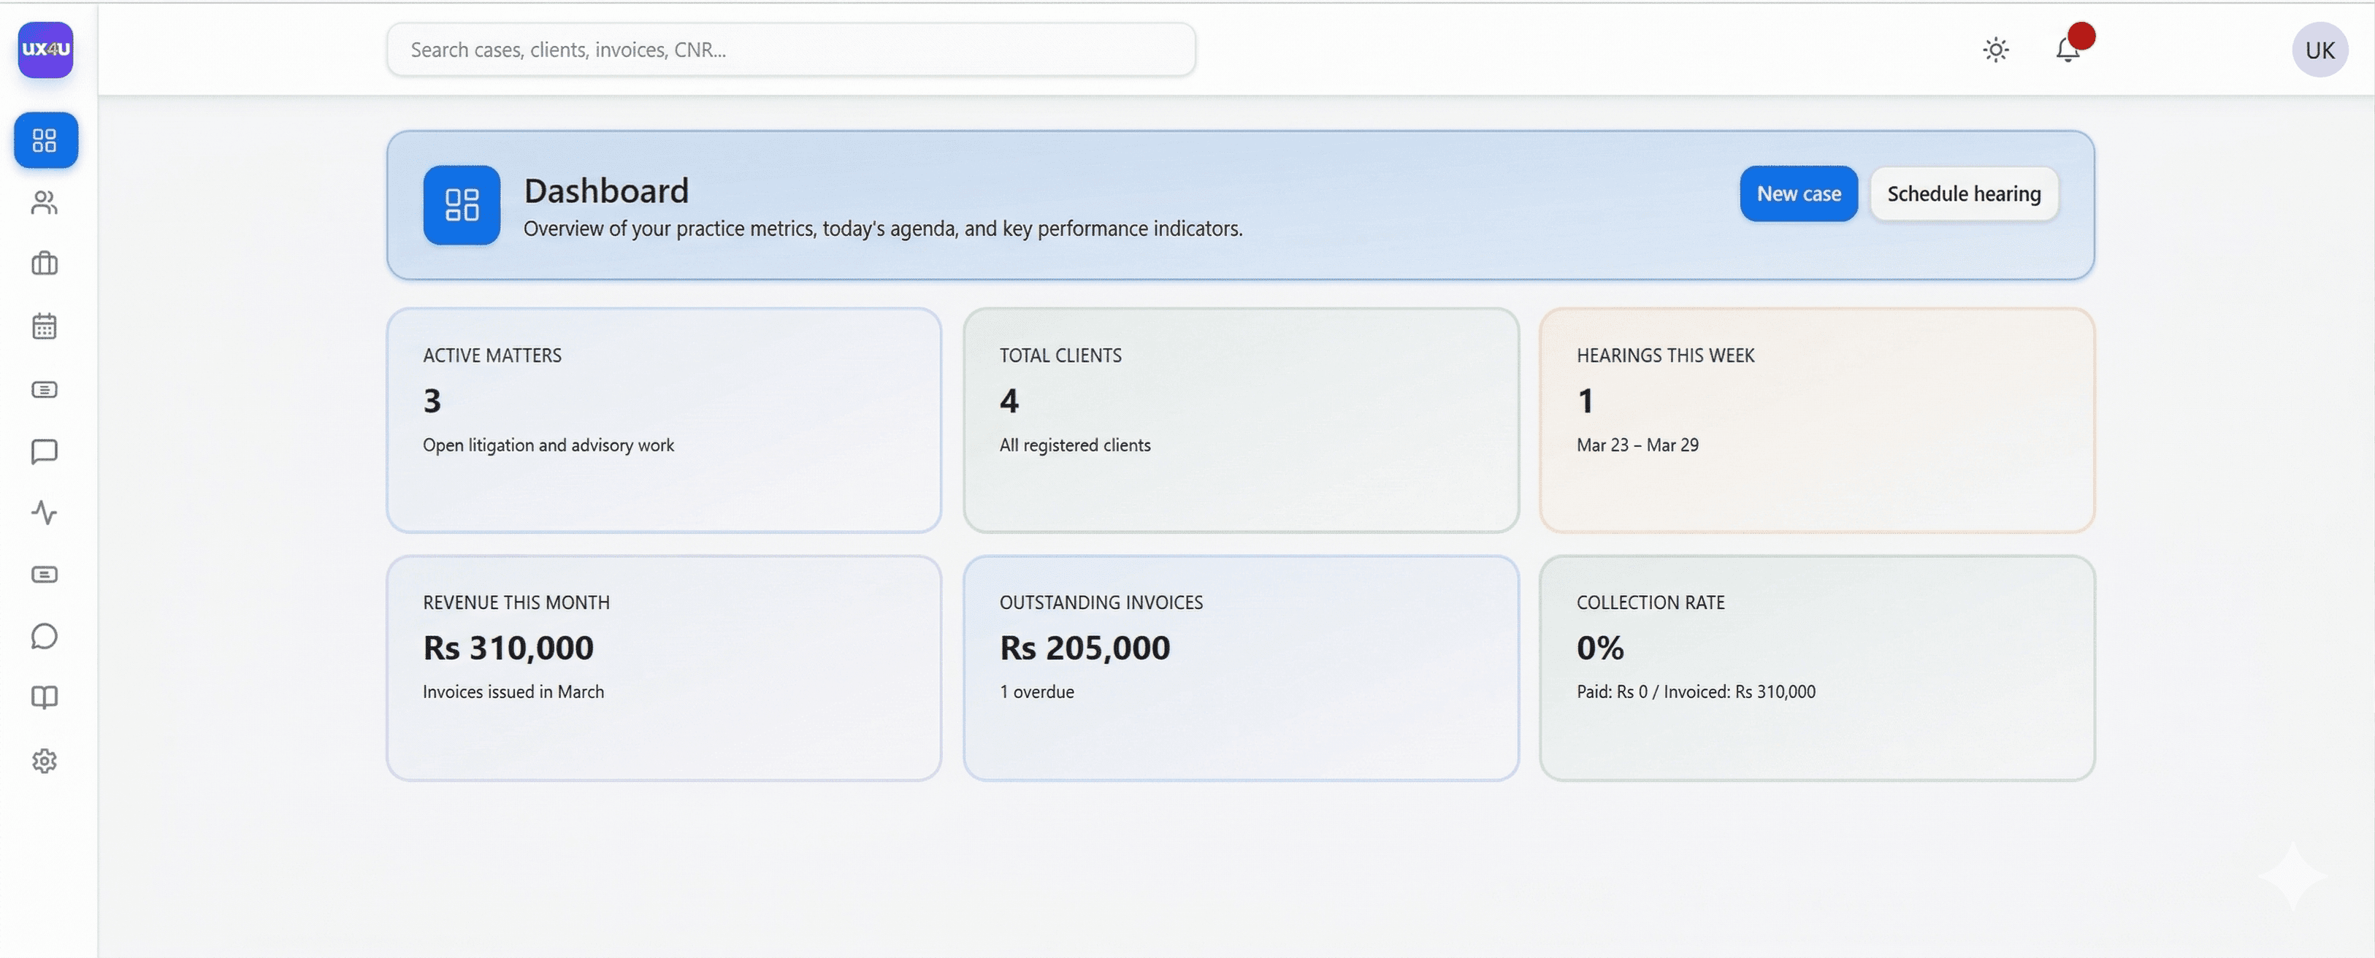
Task: Click the Rs 205,000 outstanding value
Action: click(1085, 648)
